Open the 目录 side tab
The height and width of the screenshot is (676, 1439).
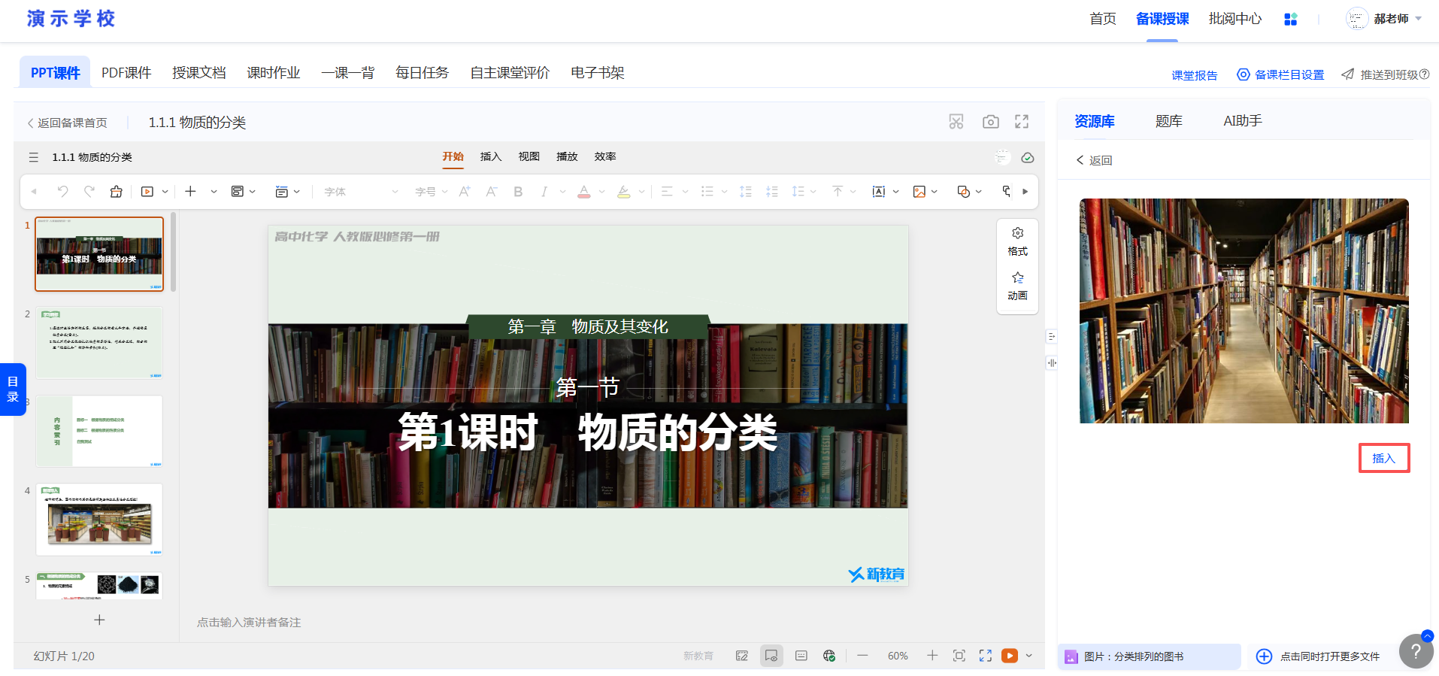(x=13, y=390)
